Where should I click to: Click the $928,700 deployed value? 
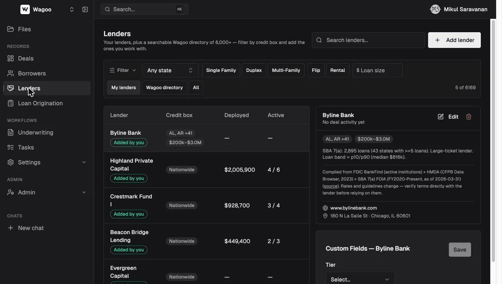237,205
